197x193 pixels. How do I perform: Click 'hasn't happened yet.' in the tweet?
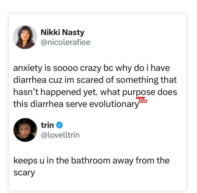[55, 92]
